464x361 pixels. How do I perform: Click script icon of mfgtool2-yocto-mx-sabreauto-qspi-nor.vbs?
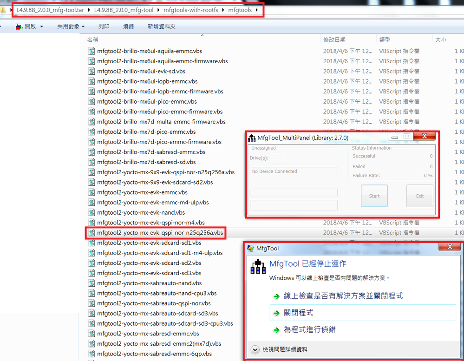[x=92, y=303]
